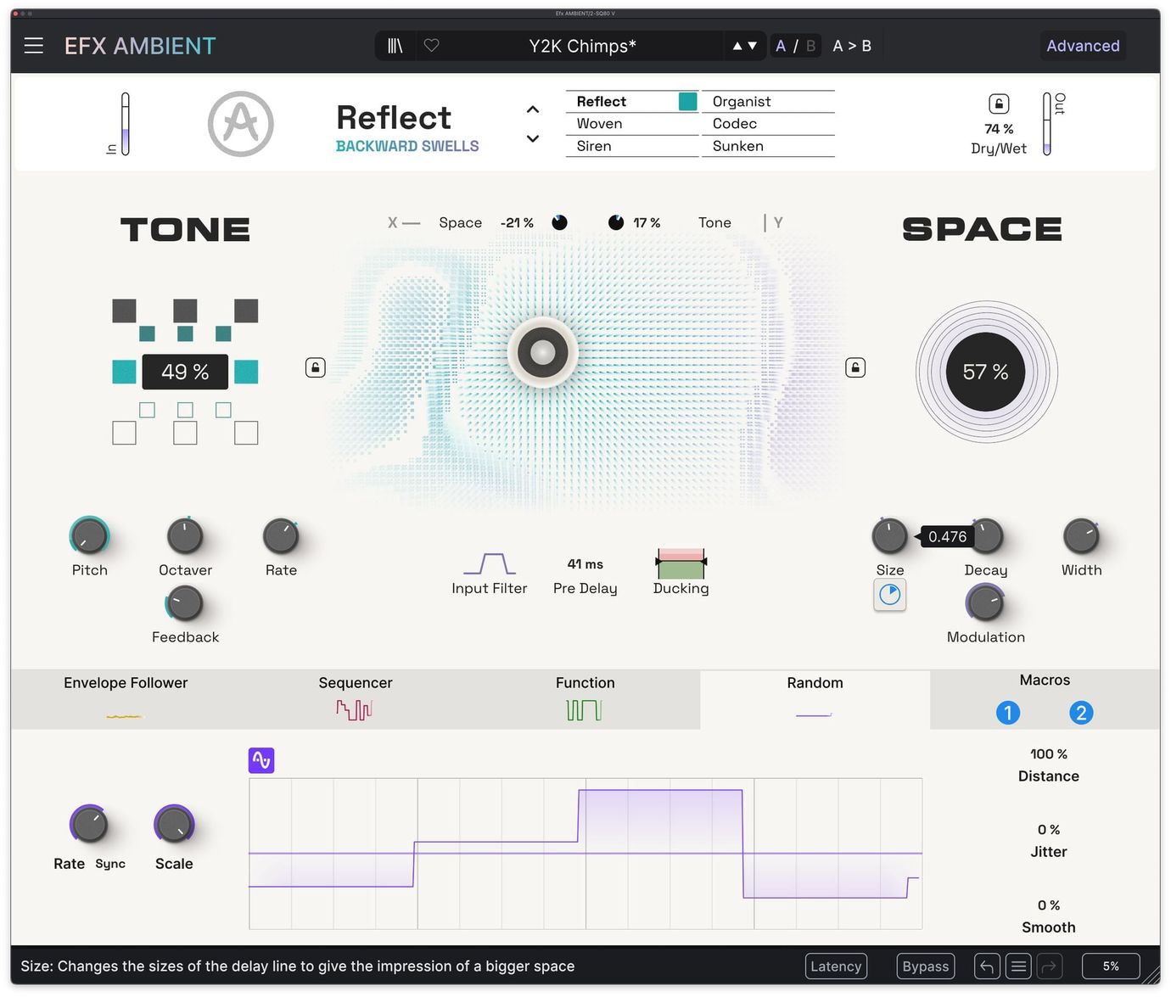The image size is (1171, 997).
Task: Click the Ducking display icon
Action: coord(681,564)
